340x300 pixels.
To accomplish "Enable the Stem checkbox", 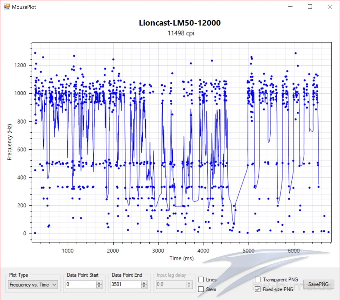I will (x=201, y=289).
